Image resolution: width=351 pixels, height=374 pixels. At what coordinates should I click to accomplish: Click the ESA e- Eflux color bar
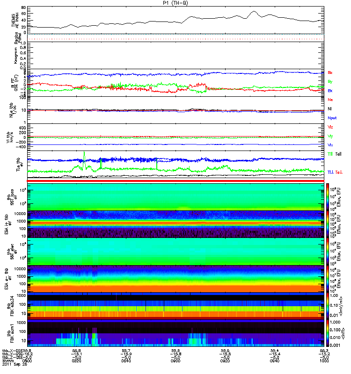(x=328, y=279)
